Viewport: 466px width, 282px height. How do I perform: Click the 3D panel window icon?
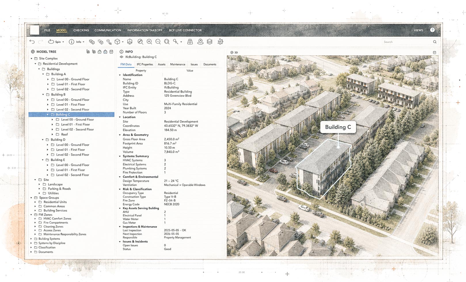coord(434,52)
